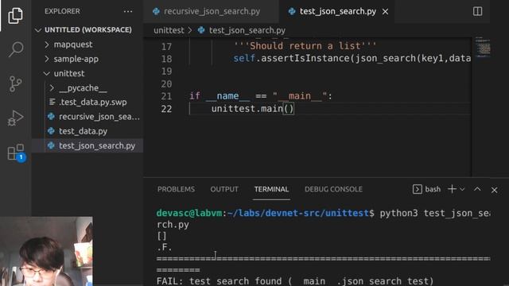The width and height of the screenshot is (509, 286).
Task: Select the TERMINAL panel tab
Action: (x=271, y=189)
